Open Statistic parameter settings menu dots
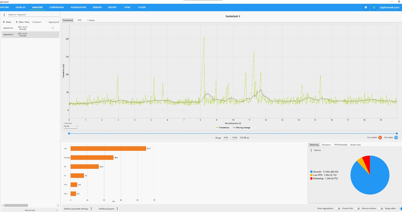Viewport: 402px width, 212px height. [91, 209]
